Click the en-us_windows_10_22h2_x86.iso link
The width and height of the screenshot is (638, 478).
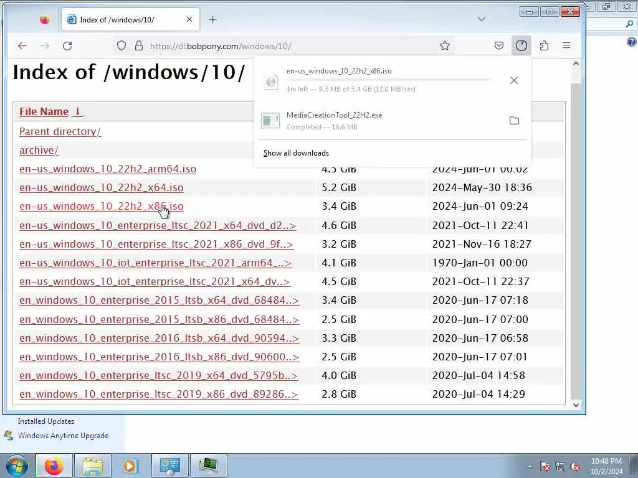click(x=102, y=207)
